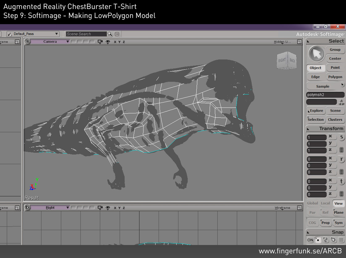Click the Translate (t) transform icon
Screen dimensions: 346x258
point(341,181)
